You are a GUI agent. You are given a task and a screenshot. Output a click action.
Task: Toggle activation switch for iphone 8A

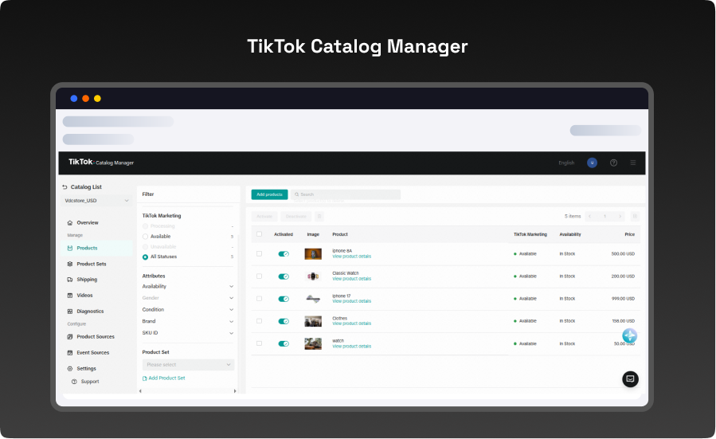click(284, 254)
